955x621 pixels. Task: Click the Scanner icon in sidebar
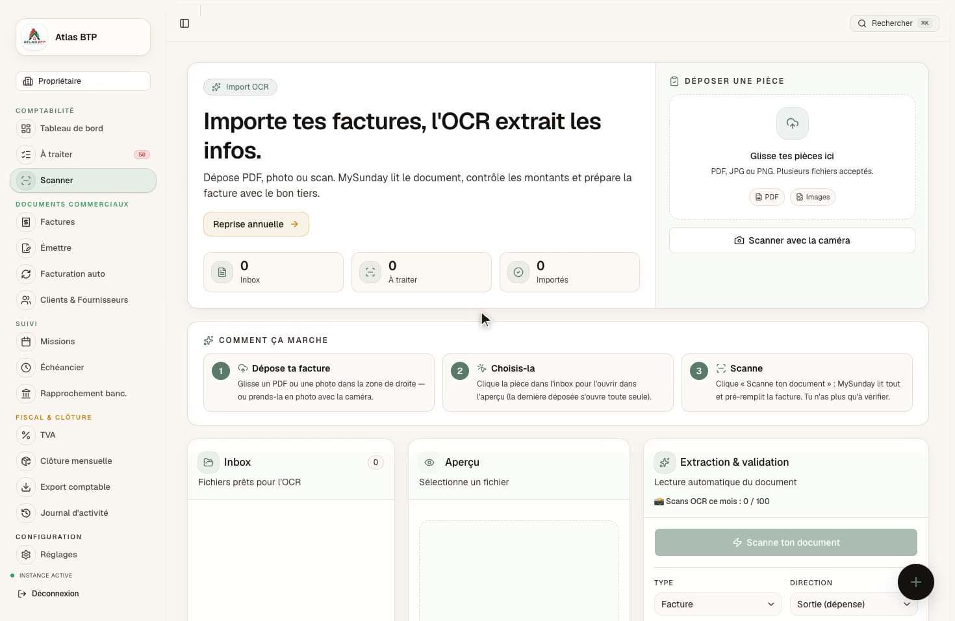(x=26, y=181)
